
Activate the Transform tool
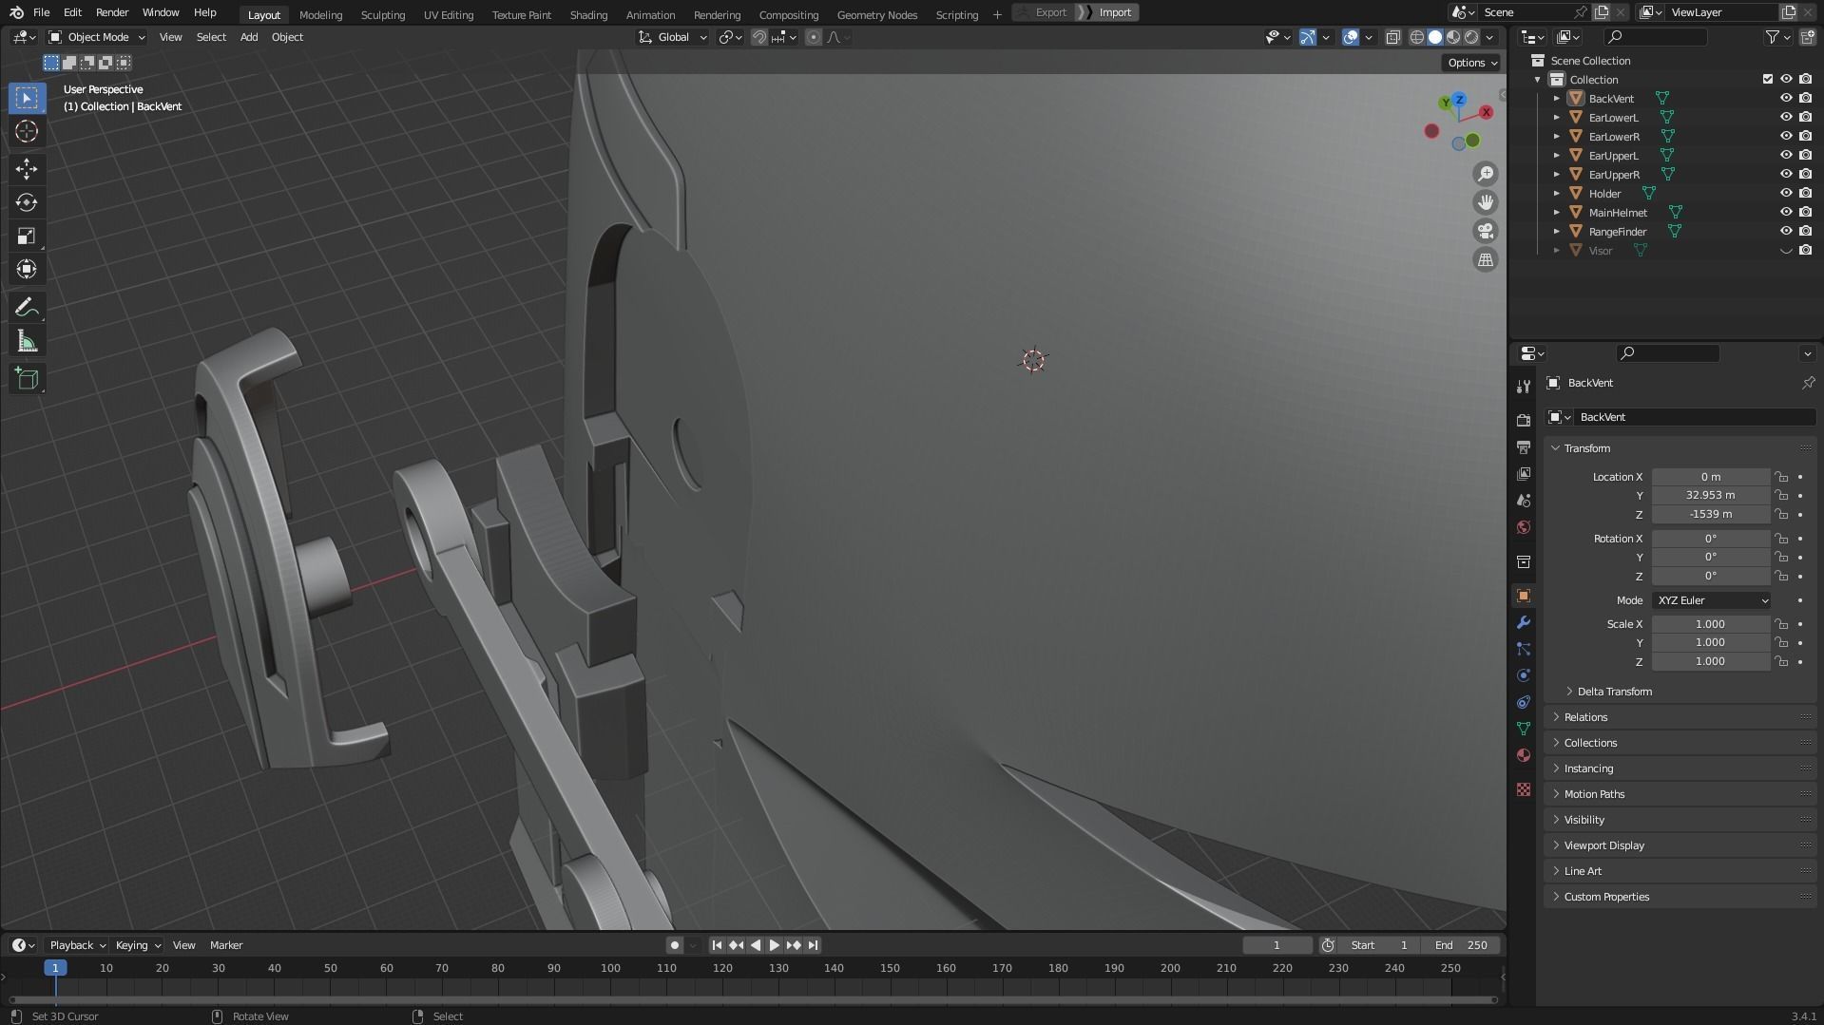pyautogui.click(x=27, y=269)
